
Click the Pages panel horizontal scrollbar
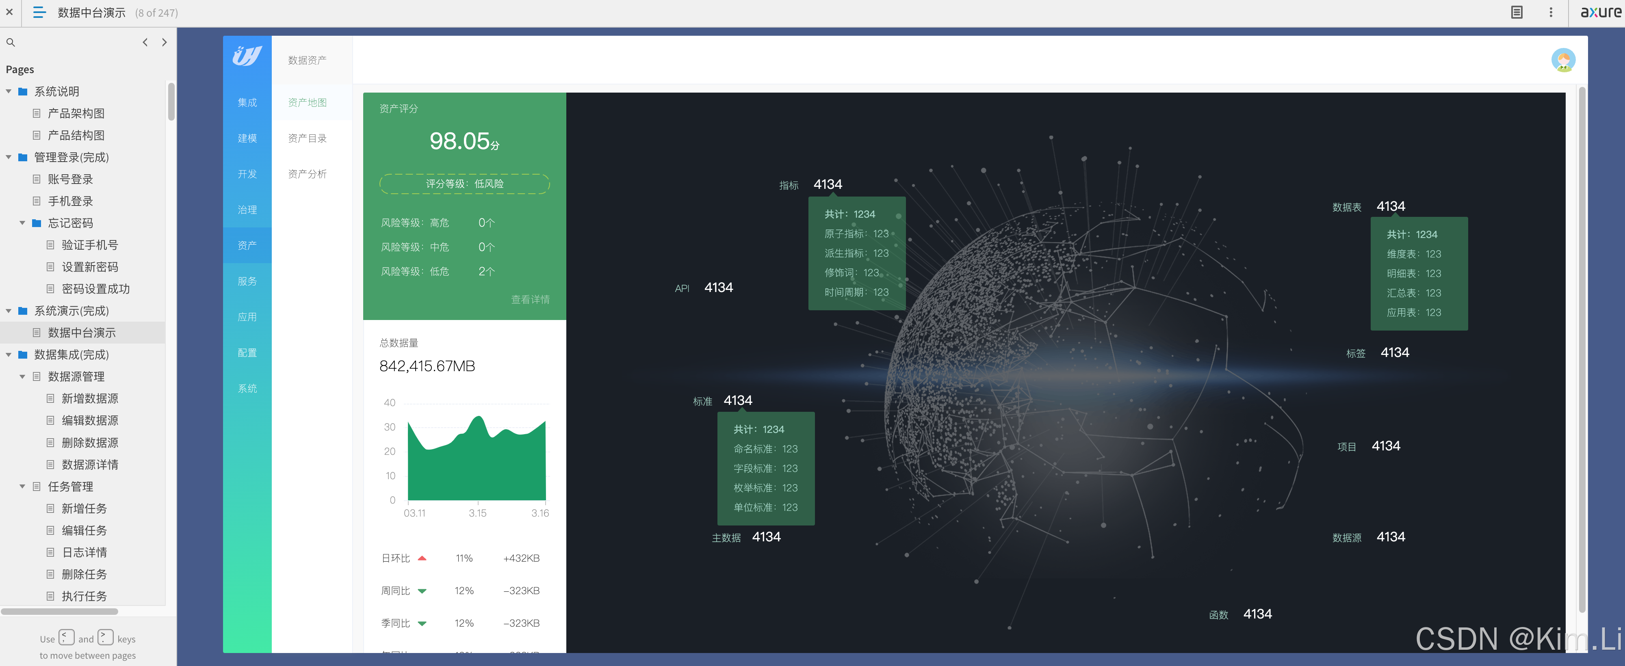tap(59, 611)
